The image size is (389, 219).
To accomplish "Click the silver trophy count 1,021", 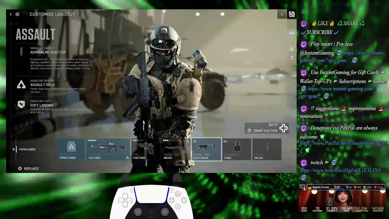I will (368, 187).
